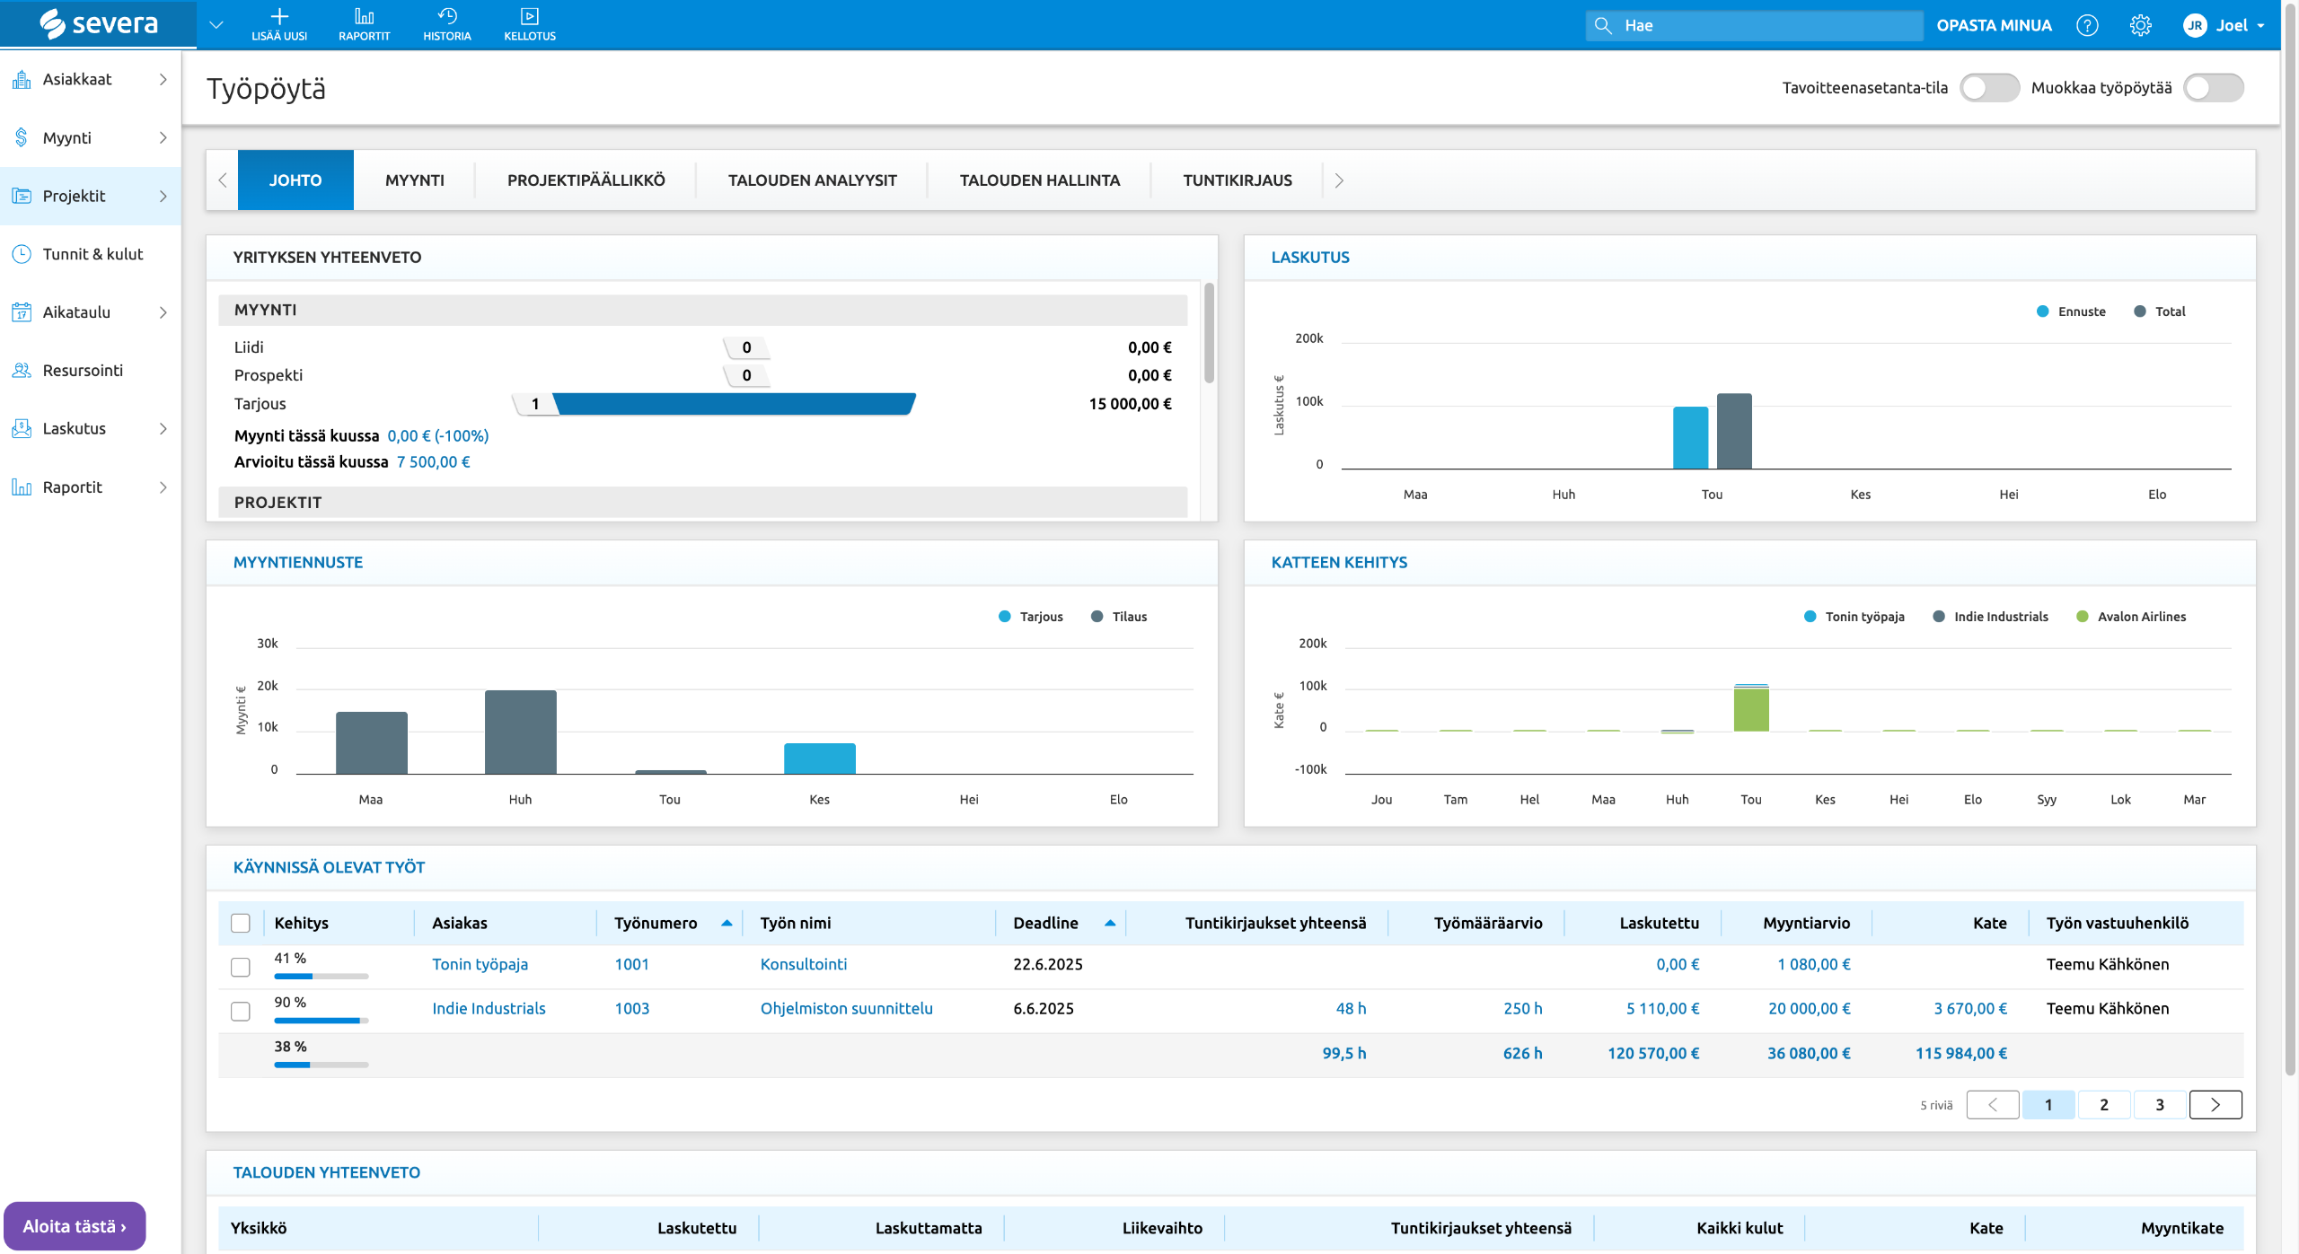This screenshot has width=2299, height=1254.
Task: Open the Historia clock icon
Action: pyautogui.click(x=446, y=17)
